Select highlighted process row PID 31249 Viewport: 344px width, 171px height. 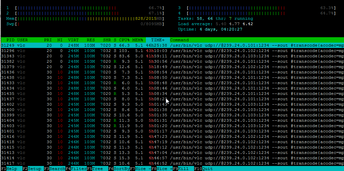(172, 45)
